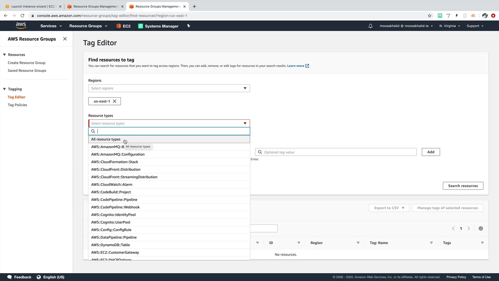This screenshot has width=499, height=281.
Task: Collapse the Tagging section in sidebar
Action: (x=4, y=89)
